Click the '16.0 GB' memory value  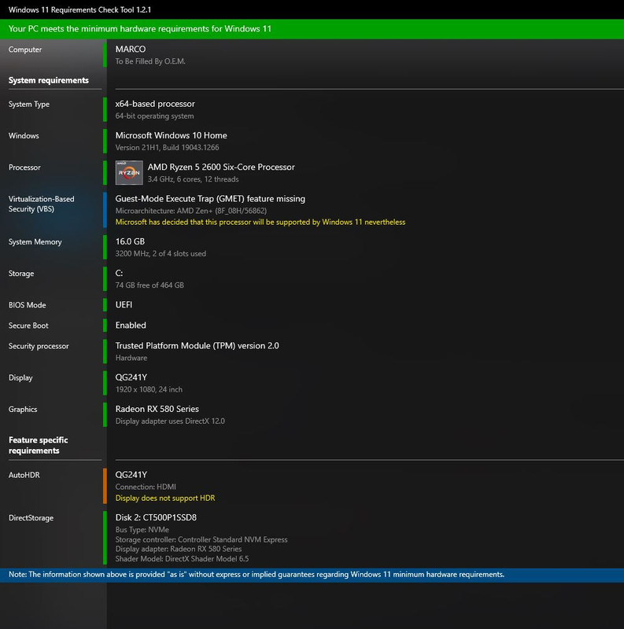click(x=130, y=241)
